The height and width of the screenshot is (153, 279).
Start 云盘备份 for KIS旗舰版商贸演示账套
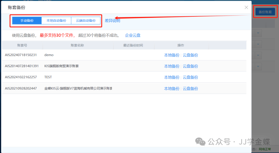pos(190,66)
